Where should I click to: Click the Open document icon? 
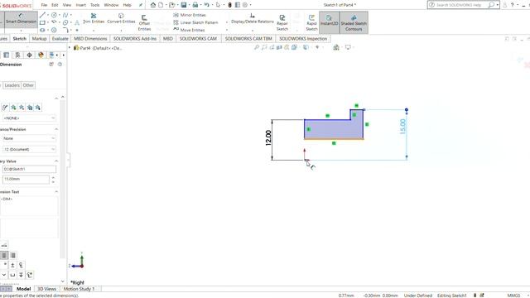coord(171,5)
